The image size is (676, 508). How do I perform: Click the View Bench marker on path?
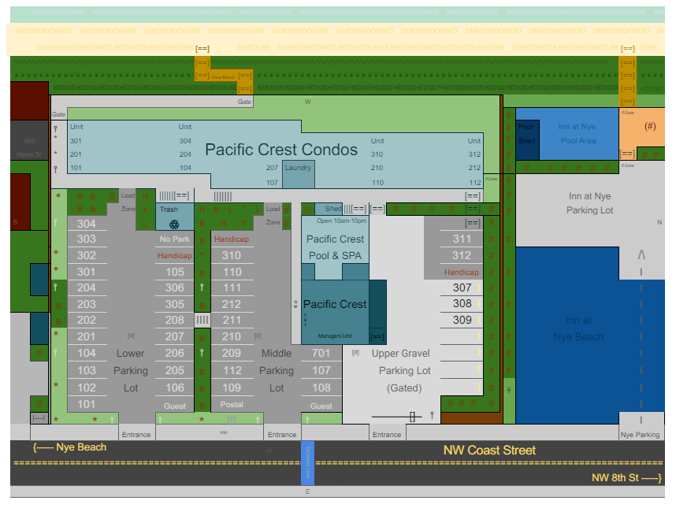point(223,77)
